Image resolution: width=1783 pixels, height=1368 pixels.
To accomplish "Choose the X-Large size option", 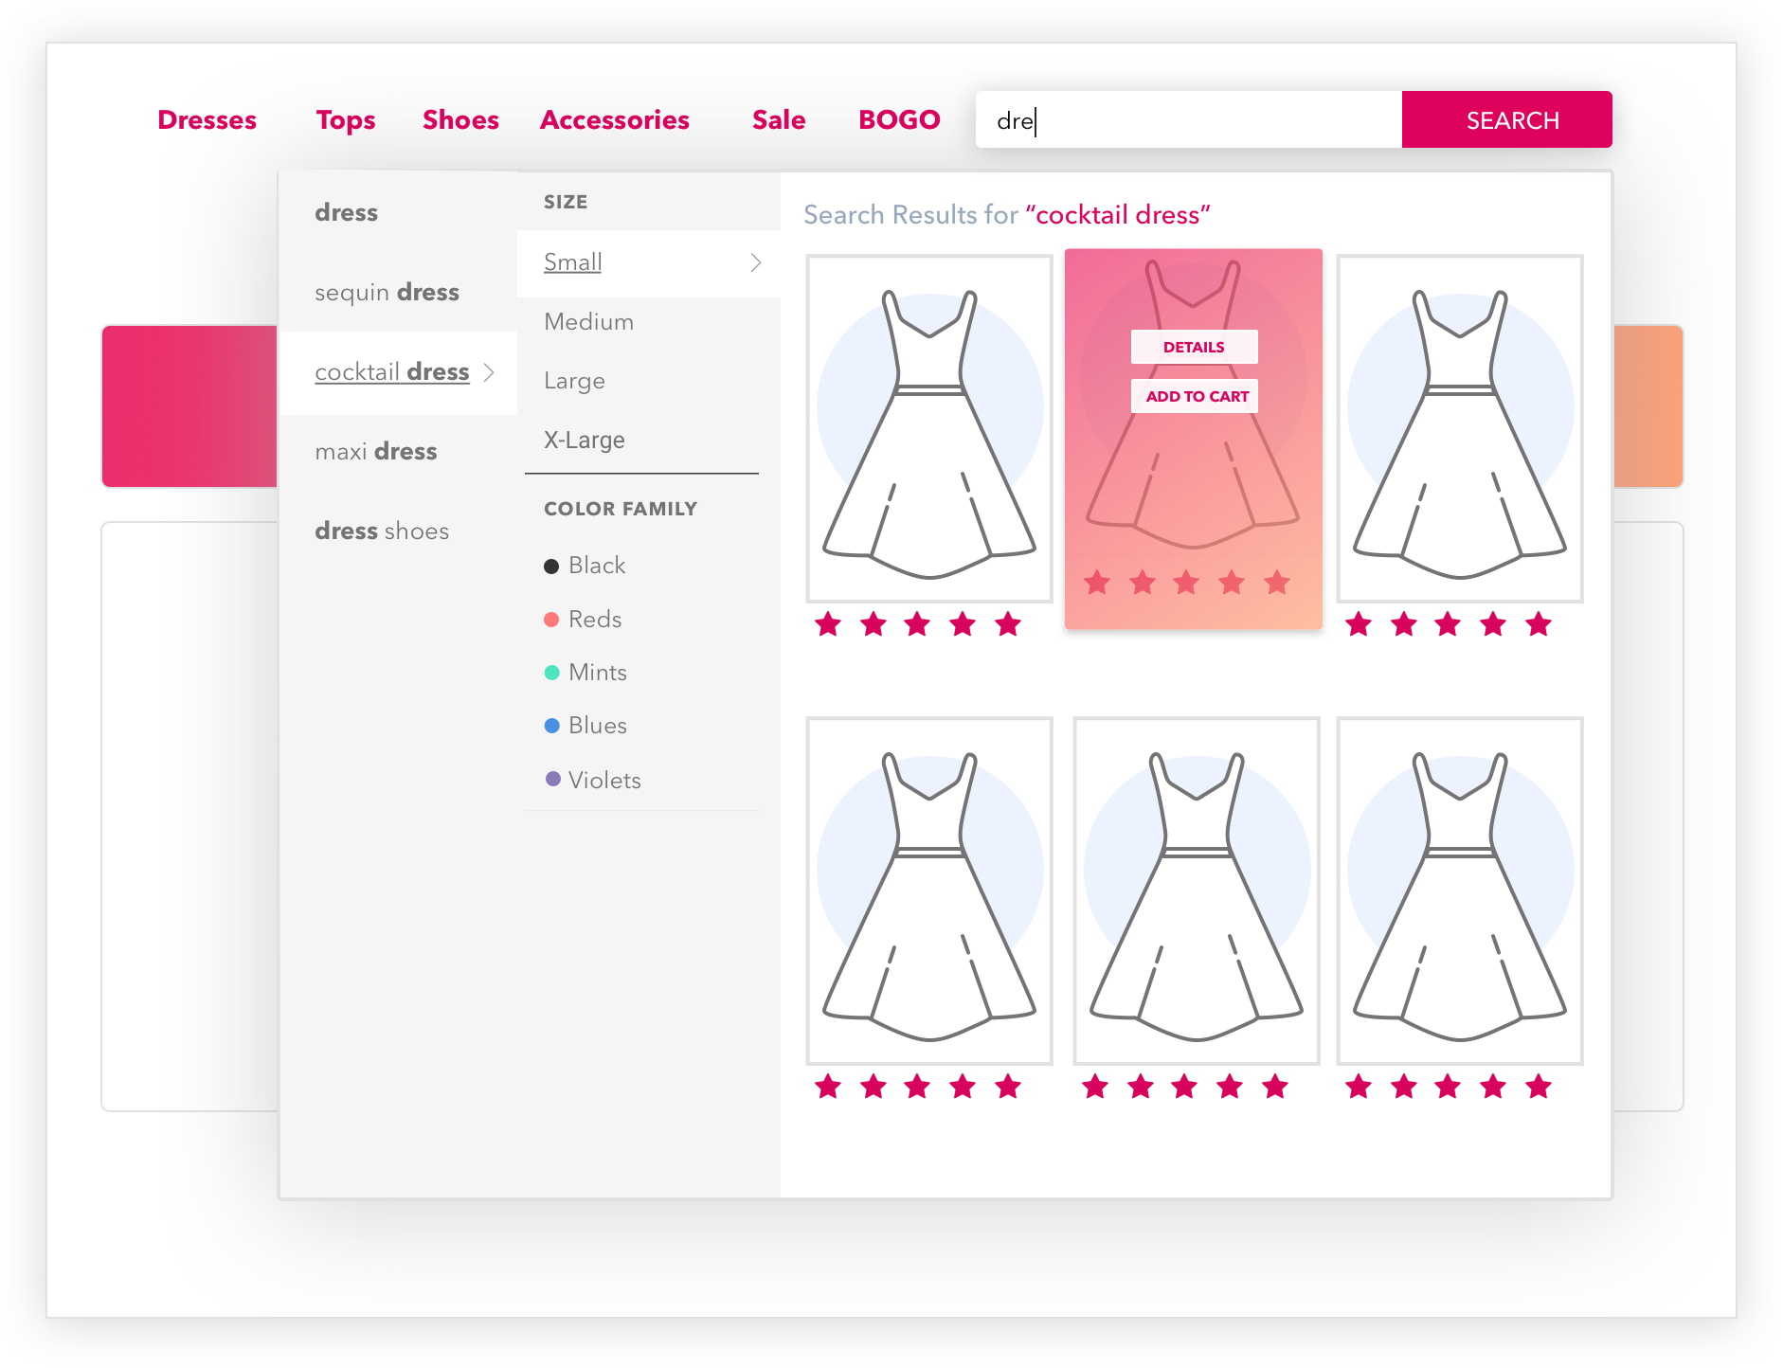I will [584, 441].
